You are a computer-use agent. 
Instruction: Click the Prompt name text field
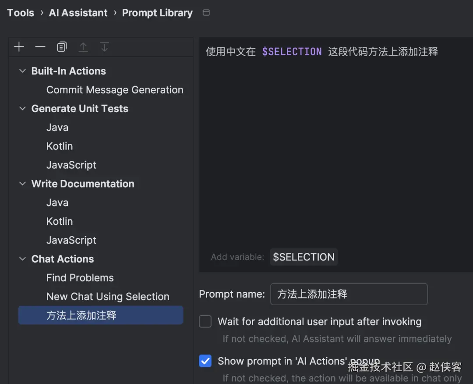pos(349,294)
